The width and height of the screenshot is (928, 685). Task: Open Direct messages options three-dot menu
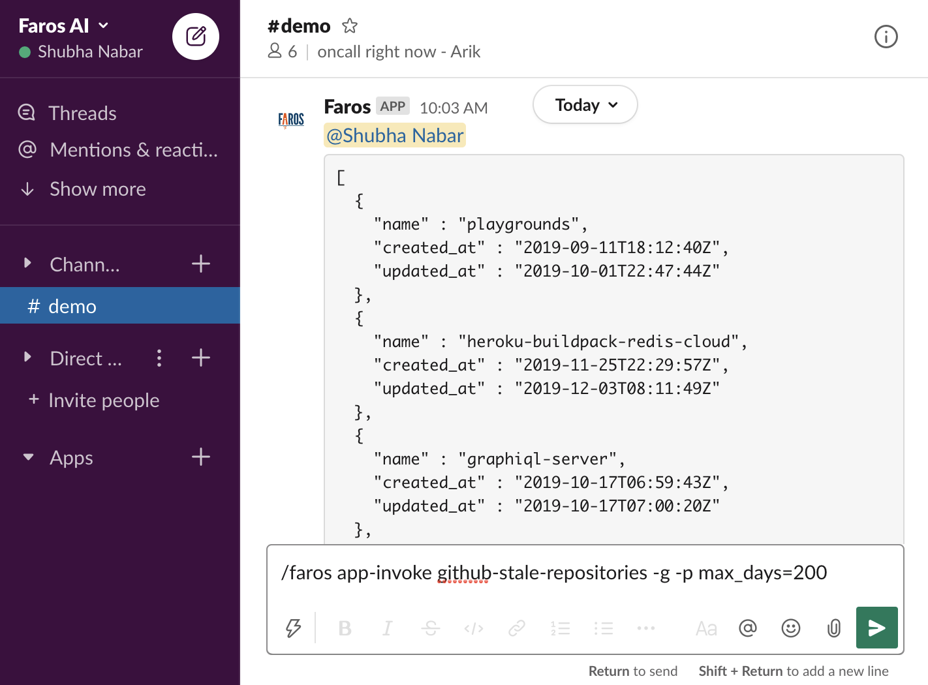159,358
